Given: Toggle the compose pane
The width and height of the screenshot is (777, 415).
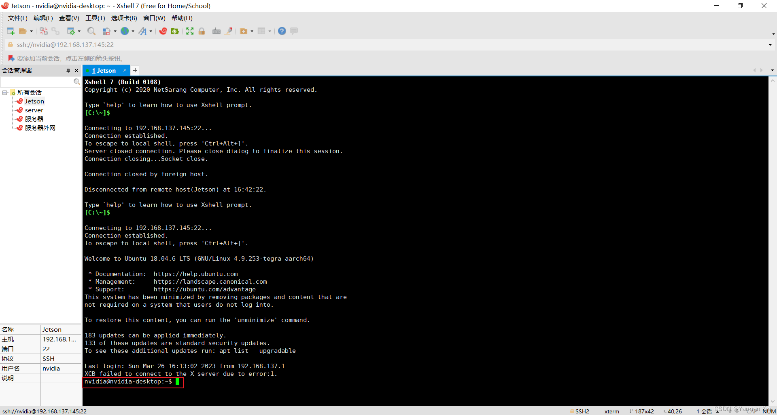Looking at the screenshot, I should point(293,31).
